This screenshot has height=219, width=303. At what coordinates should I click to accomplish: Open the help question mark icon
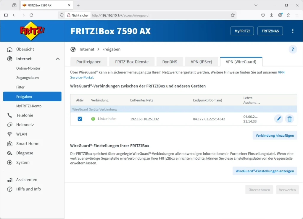[293, 50]
